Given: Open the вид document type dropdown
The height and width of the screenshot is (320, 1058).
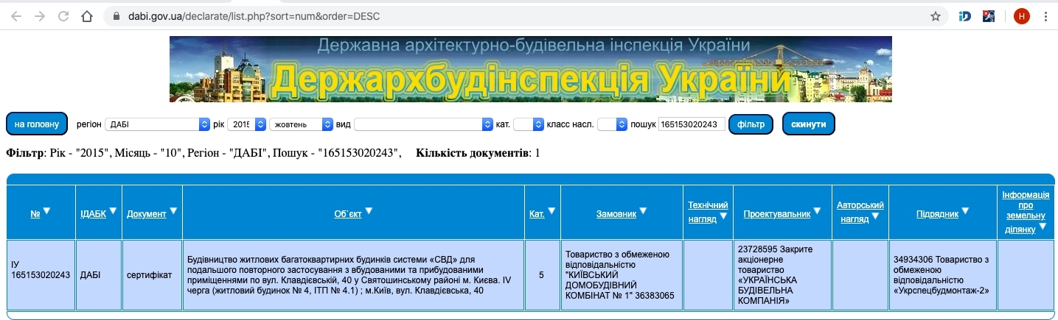Looking at the screenshot, I should pos(423,124).
